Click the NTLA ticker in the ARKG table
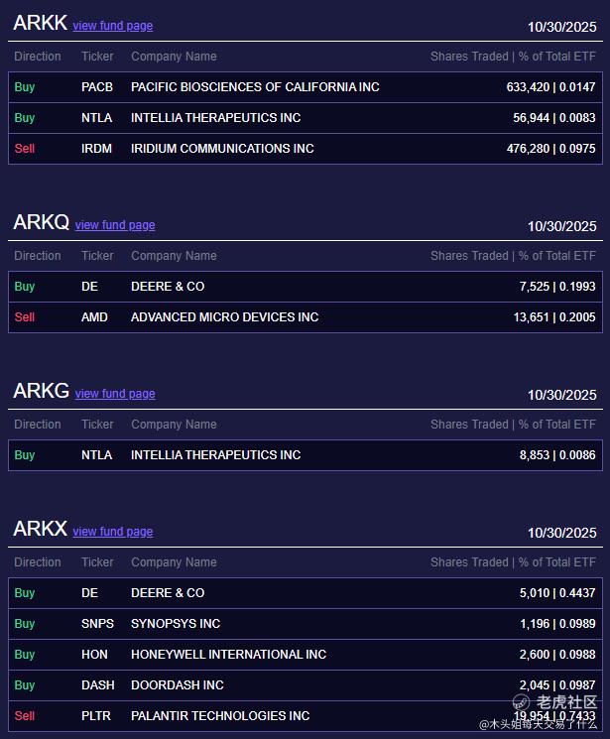610x739 pixels. (97, 455)
